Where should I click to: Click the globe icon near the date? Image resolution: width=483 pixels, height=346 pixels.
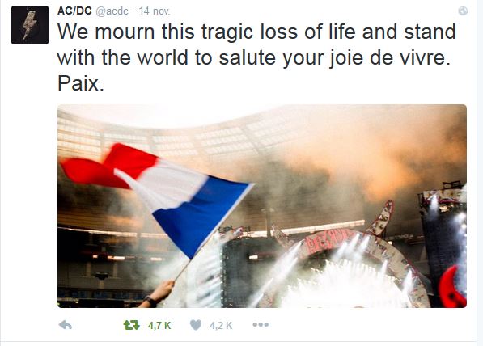pyautogui.click(x=463, y=11)
